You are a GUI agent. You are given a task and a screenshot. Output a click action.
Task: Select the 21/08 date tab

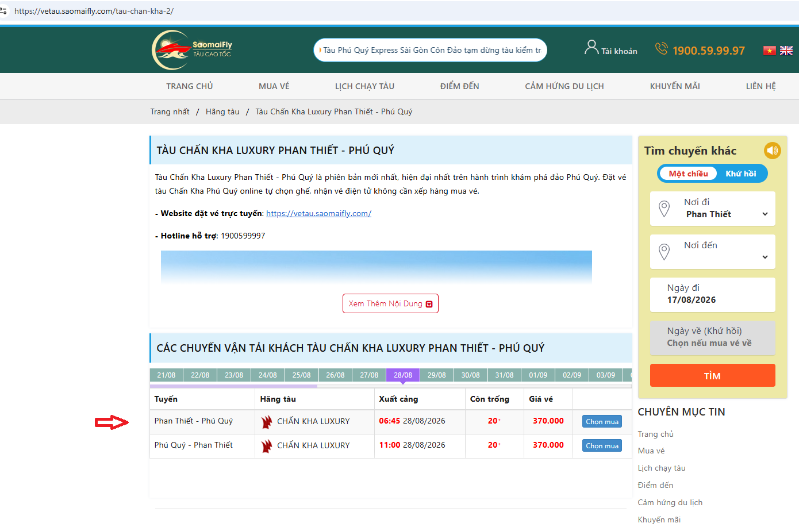point(166,375)
